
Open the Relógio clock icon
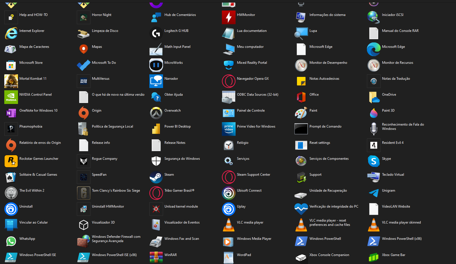(229, 145)
